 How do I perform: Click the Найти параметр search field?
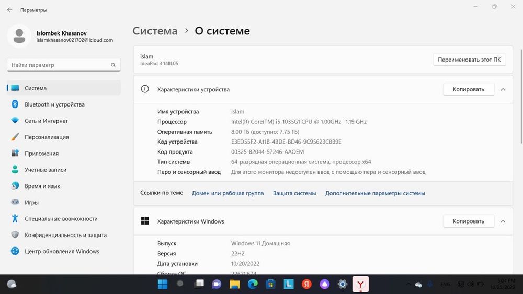pyautogui.click(x=64, y=65)
